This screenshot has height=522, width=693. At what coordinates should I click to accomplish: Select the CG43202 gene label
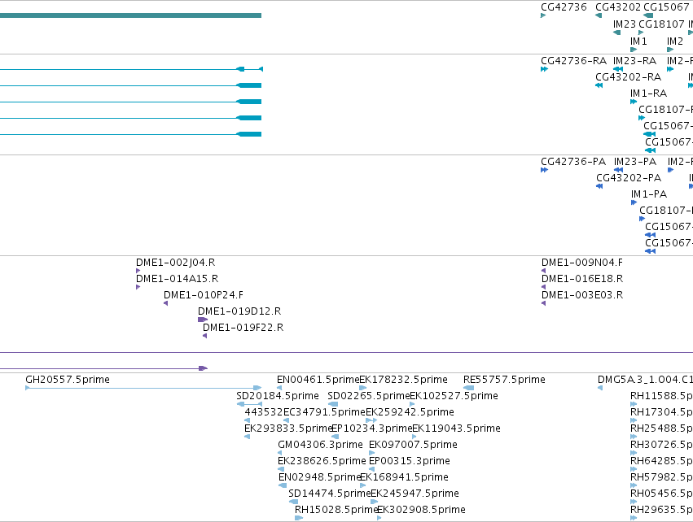point(618,7)
